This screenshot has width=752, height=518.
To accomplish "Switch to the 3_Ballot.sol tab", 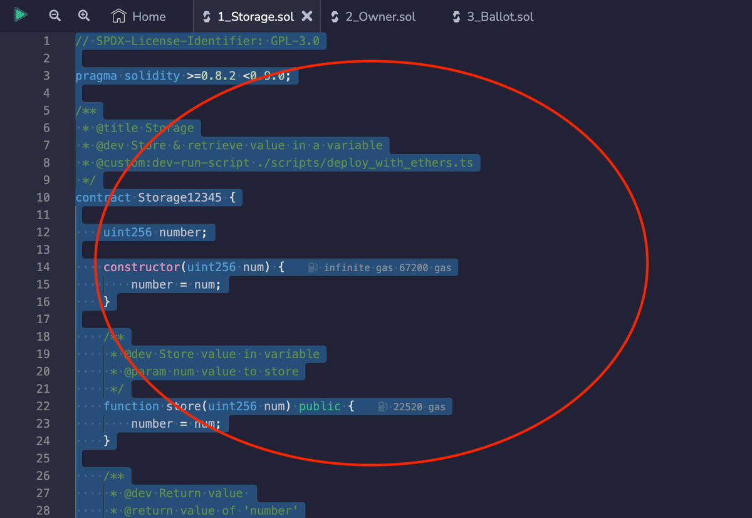I will [x=493, y=16].
